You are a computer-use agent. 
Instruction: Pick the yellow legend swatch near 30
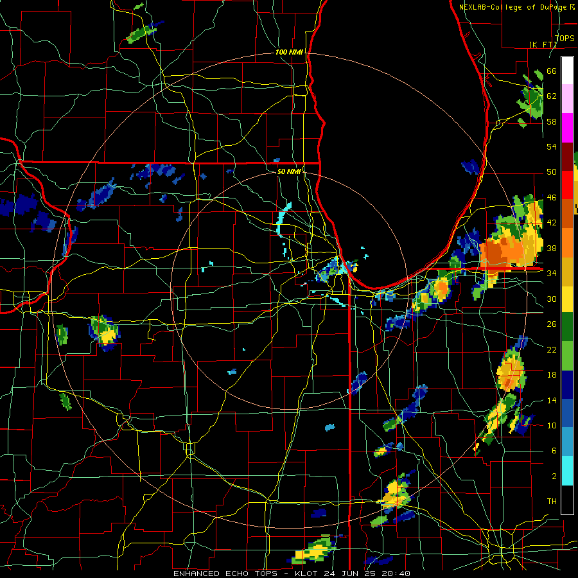point(567,299)
